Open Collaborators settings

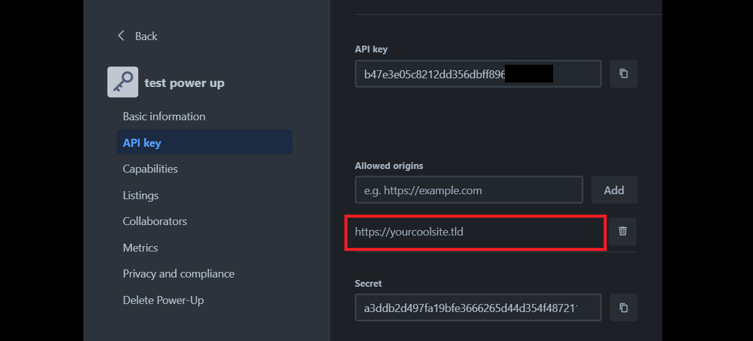155,221
